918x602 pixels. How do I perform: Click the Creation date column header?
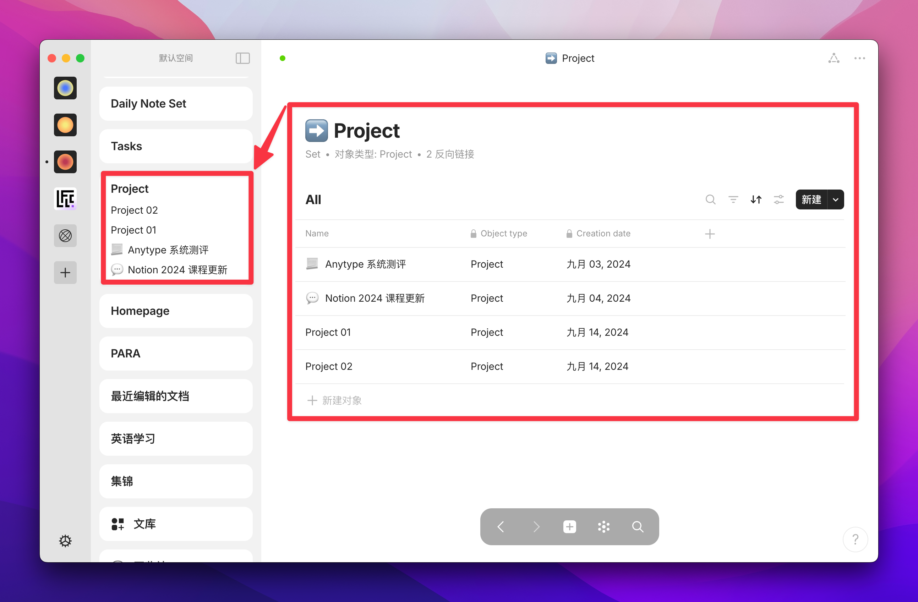tap(598, 233)
